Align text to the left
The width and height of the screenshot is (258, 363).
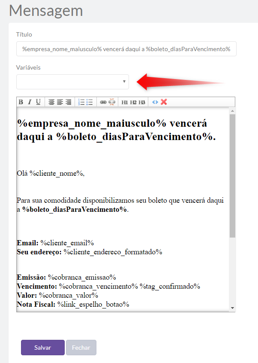point(51,102)
